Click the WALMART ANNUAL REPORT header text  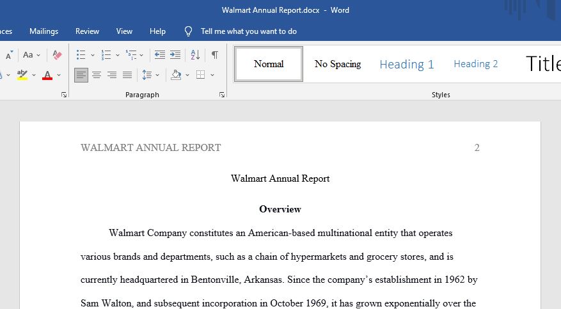[x=150, y=148]
